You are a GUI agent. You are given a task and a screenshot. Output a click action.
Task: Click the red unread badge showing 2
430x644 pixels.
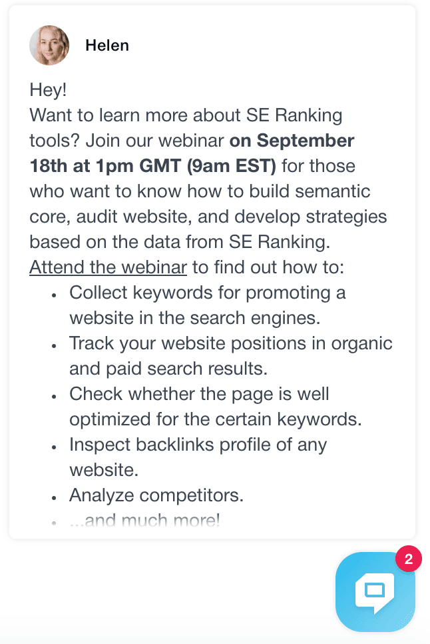click(408, 559)
